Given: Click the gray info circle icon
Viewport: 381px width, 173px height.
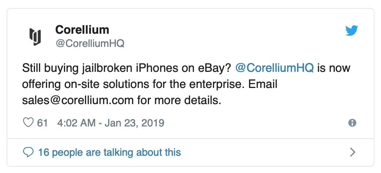Looking at the screenshot, I should click(352, 123).
